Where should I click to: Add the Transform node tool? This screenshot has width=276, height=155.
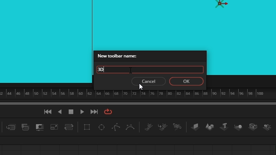[69, 127]
